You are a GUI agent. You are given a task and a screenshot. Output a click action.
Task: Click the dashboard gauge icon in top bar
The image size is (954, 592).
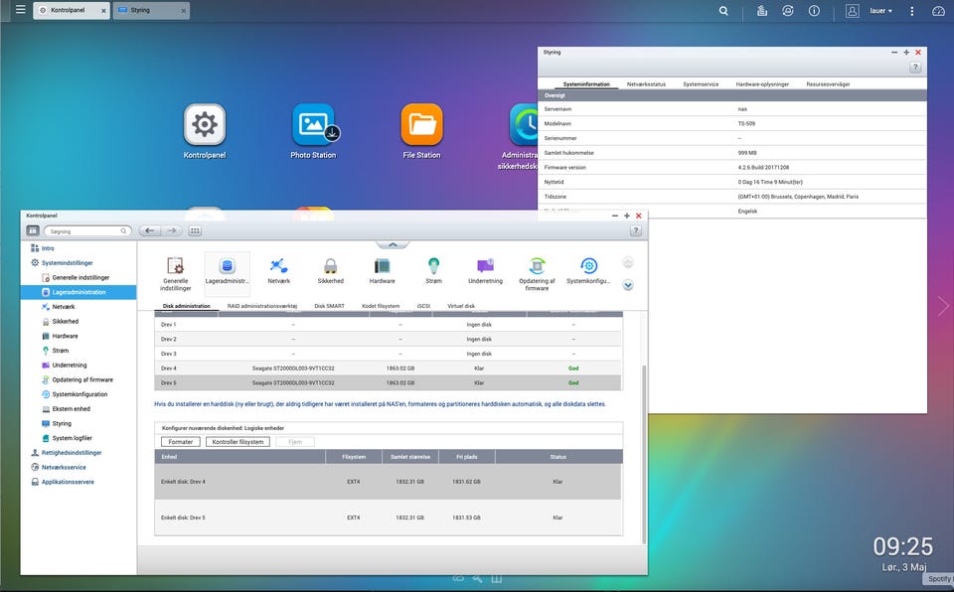[938, 11]
